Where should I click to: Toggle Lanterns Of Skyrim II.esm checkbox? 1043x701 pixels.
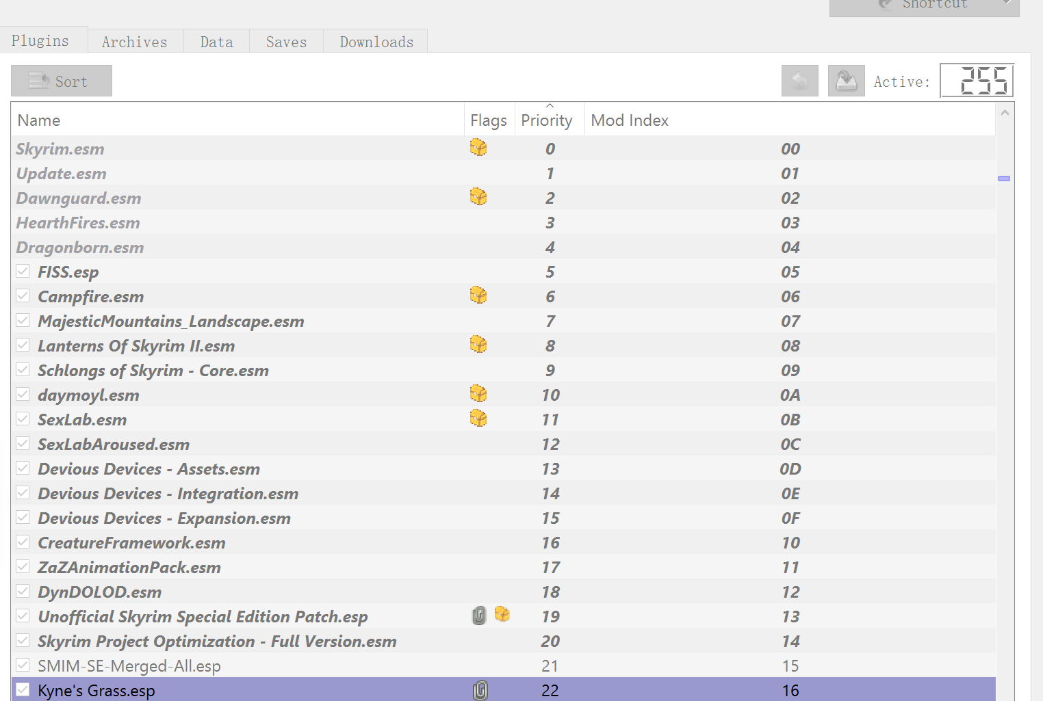[x=23, y=345]
